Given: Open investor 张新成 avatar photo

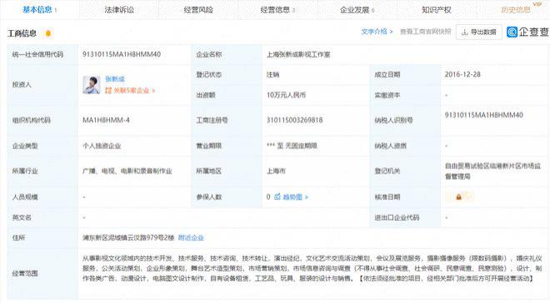Looking at the screenshot, I should pyautogui.click(x=92, y=85).
